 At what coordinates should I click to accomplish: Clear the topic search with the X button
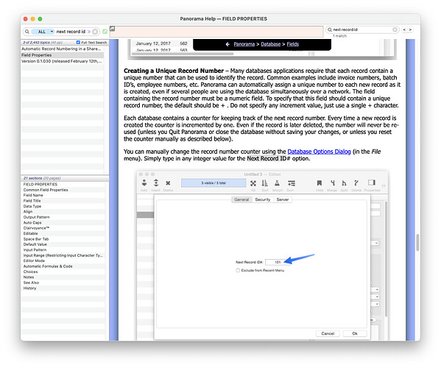pos(95,32)
